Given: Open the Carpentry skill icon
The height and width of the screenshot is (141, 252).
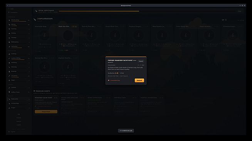Looking at the screenshot, I should pos(9,76).
